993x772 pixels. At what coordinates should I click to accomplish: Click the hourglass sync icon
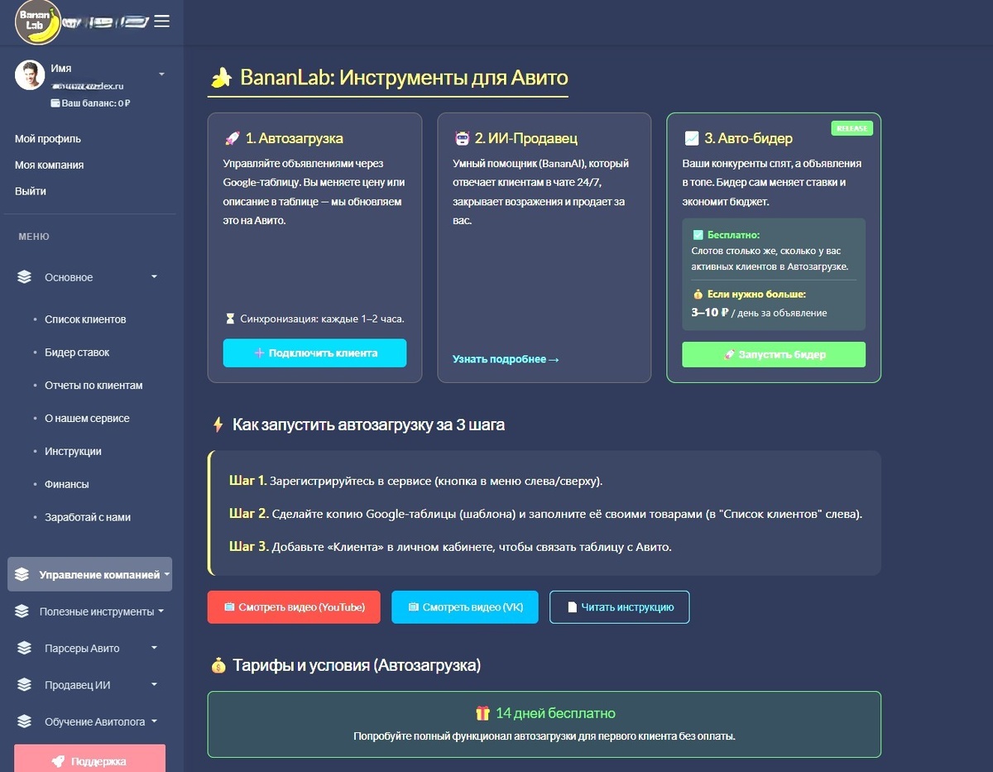coord(230,319)
